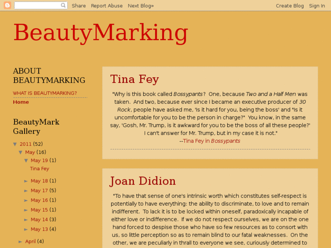Expand the May 14 archive entry
Viewport: 331px width, 248px height.
pyautogui.click(x=26, y=220)
